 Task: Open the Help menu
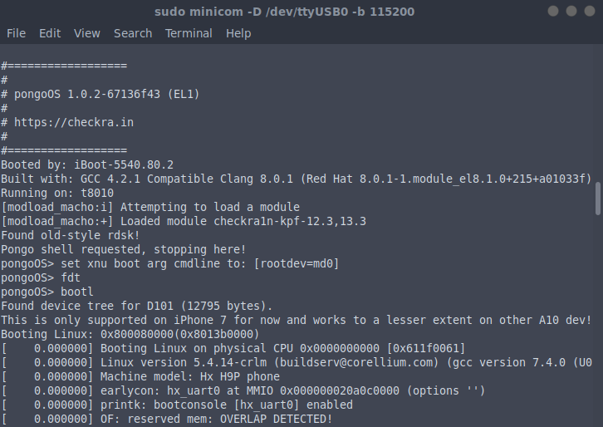tap(238, 33)
